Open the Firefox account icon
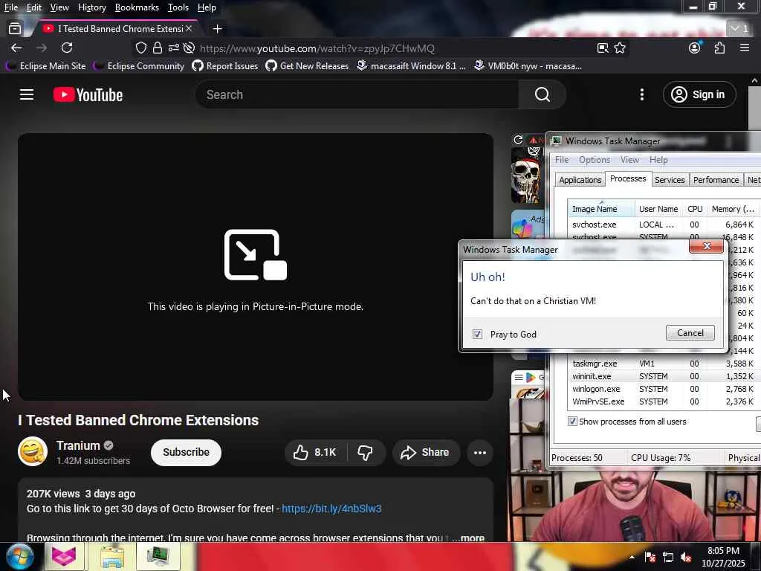 (x=695, y=48)
